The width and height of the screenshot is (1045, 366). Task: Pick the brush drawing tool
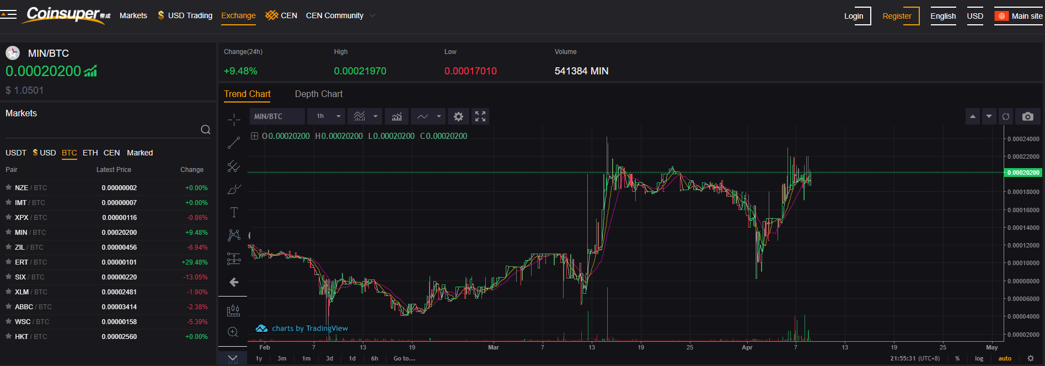click(x=234, y=190)
